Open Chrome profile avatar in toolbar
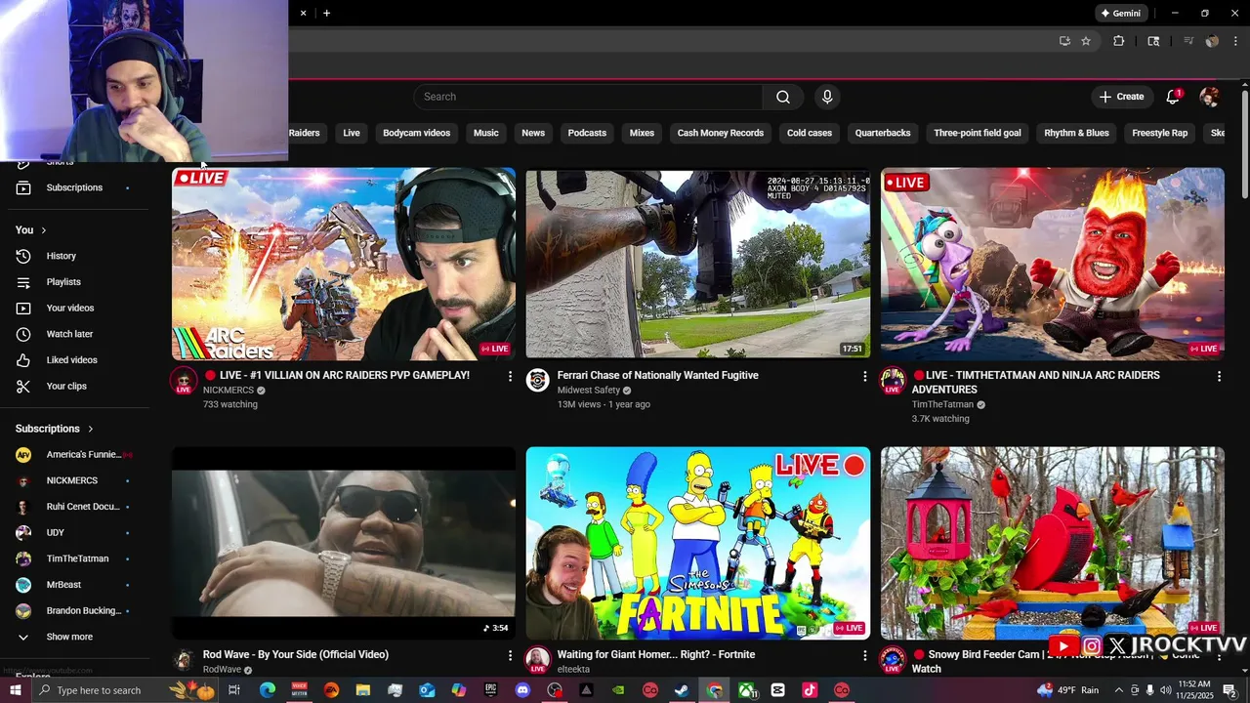 [1212, 41]
